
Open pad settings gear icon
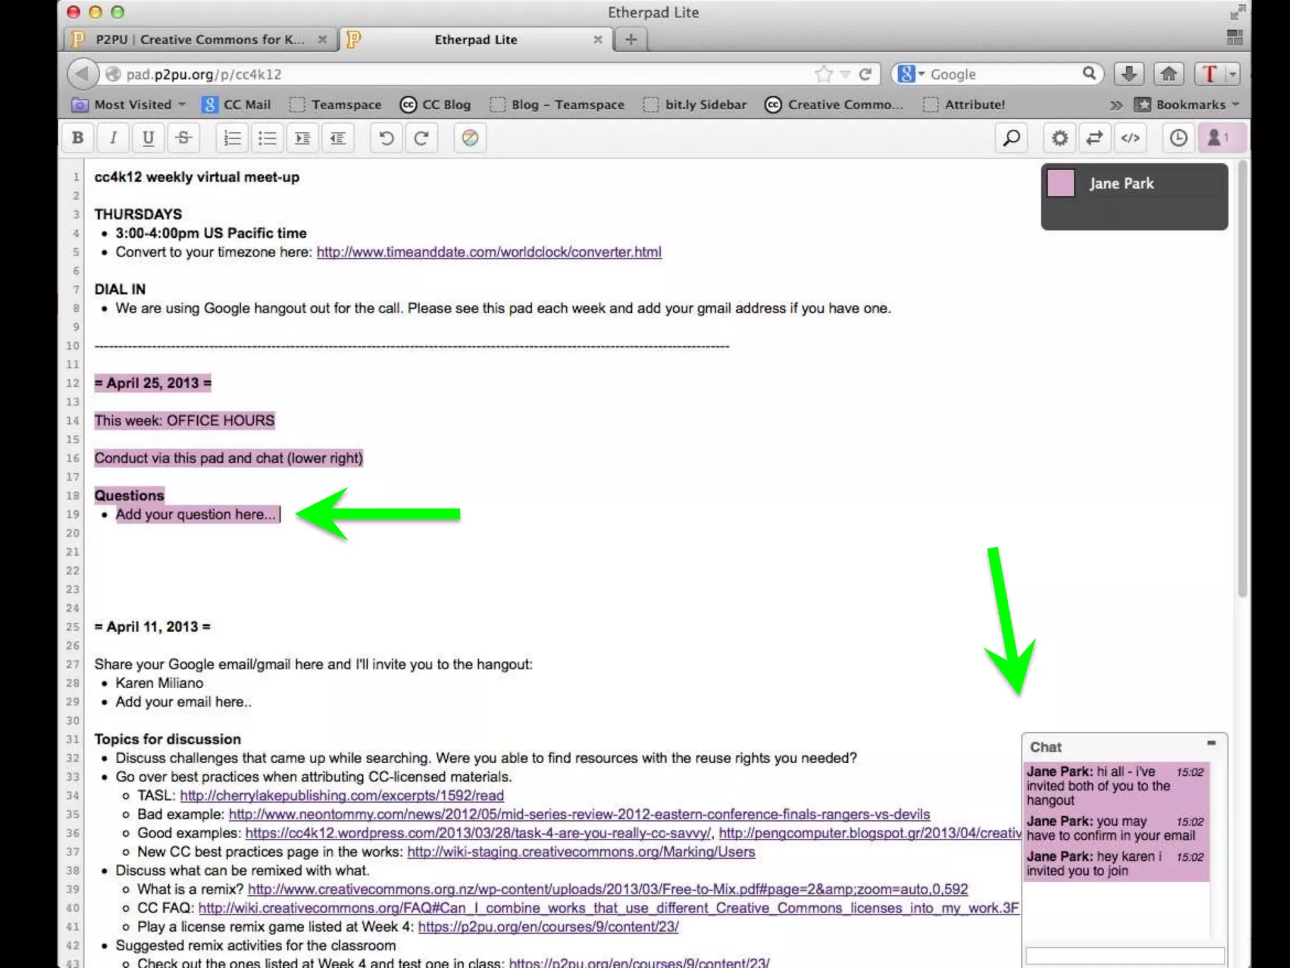coord(1059,138)
